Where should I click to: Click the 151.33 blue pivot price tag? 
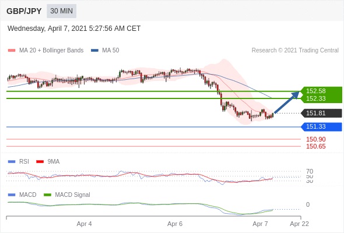click(x=321, y=126)
